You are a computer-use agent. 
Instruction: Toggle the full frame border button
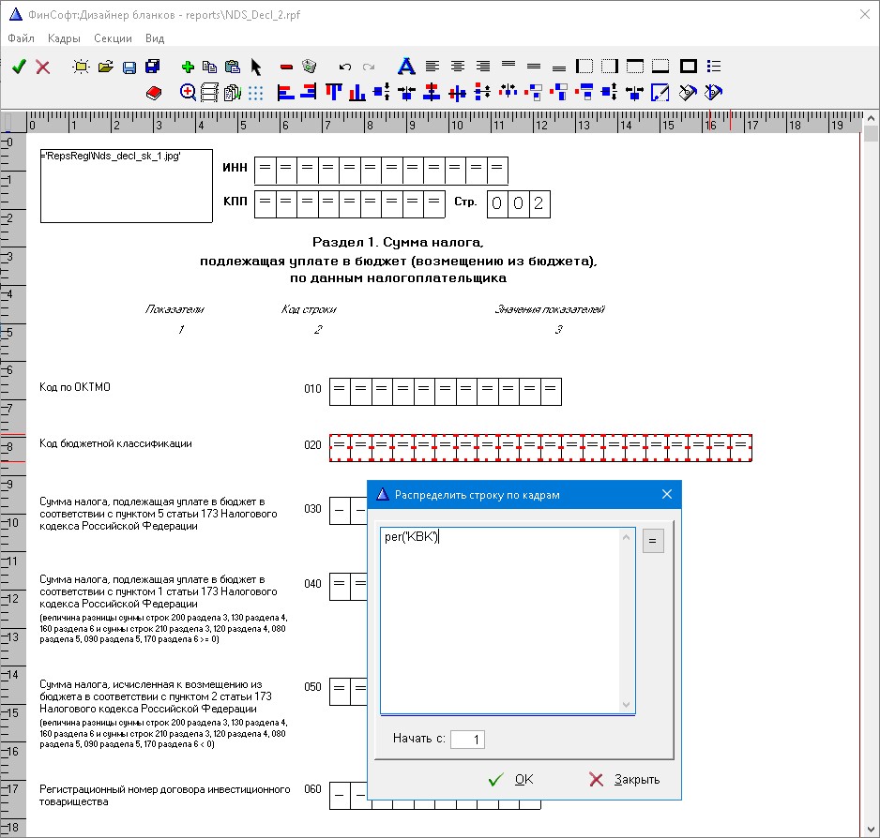[688, 67]
